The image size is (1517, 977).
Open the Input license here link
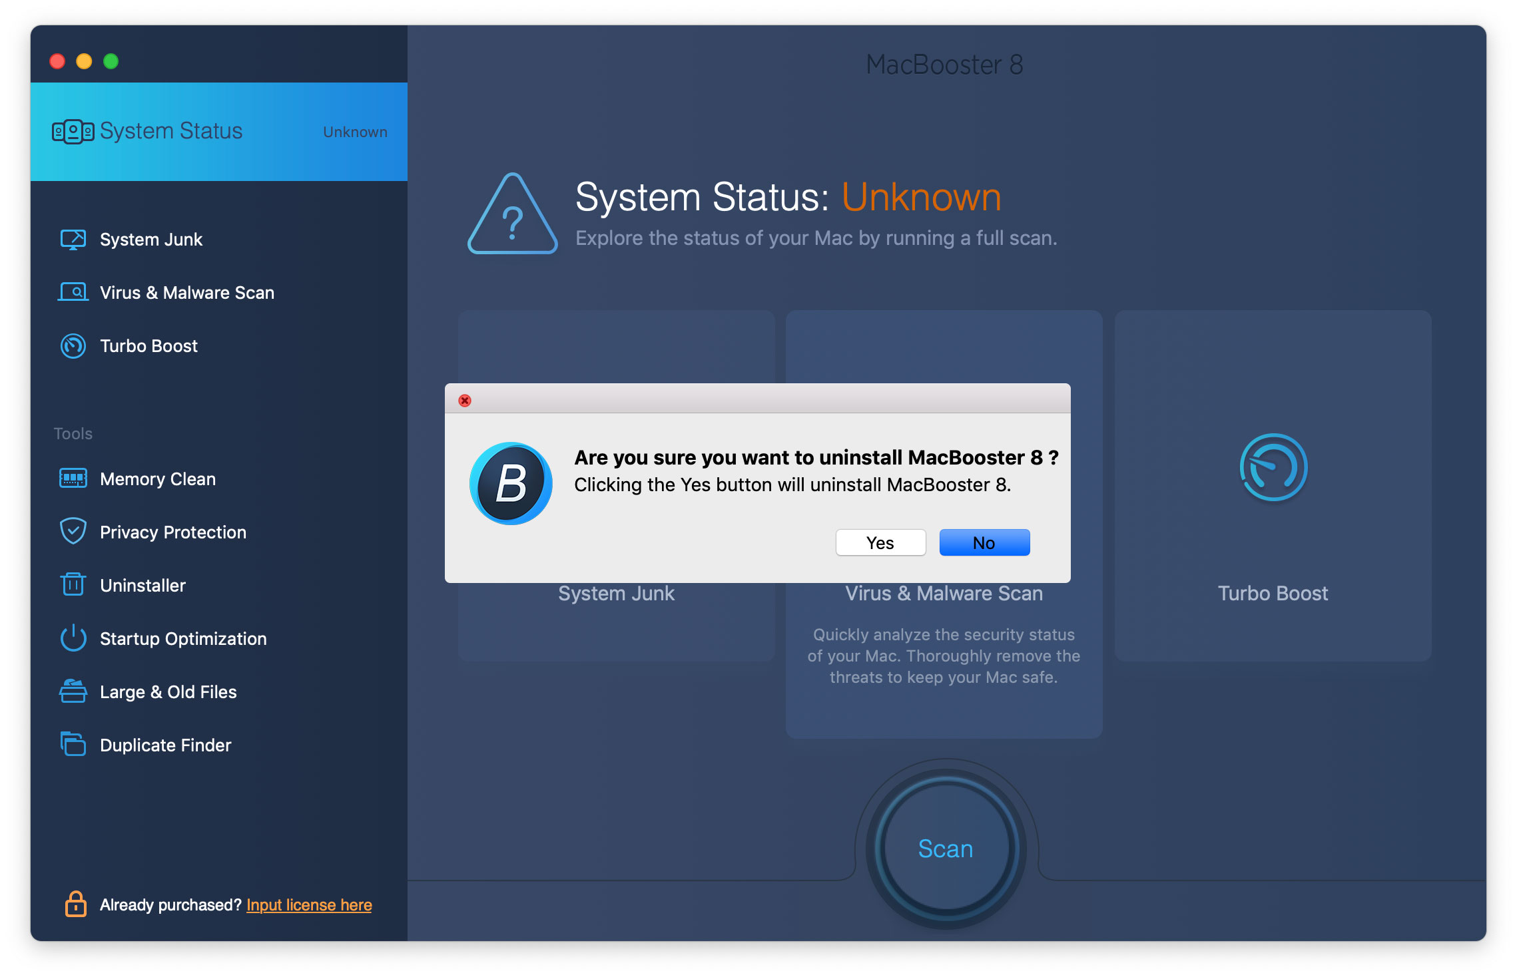309,905
